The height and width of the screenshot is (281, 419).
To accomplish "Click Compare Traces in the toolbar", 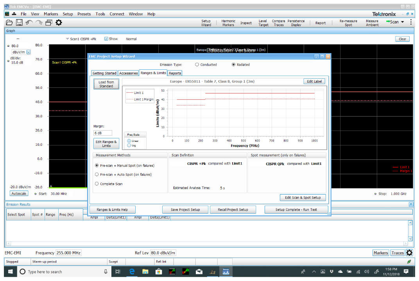I will tap(279, 23).
